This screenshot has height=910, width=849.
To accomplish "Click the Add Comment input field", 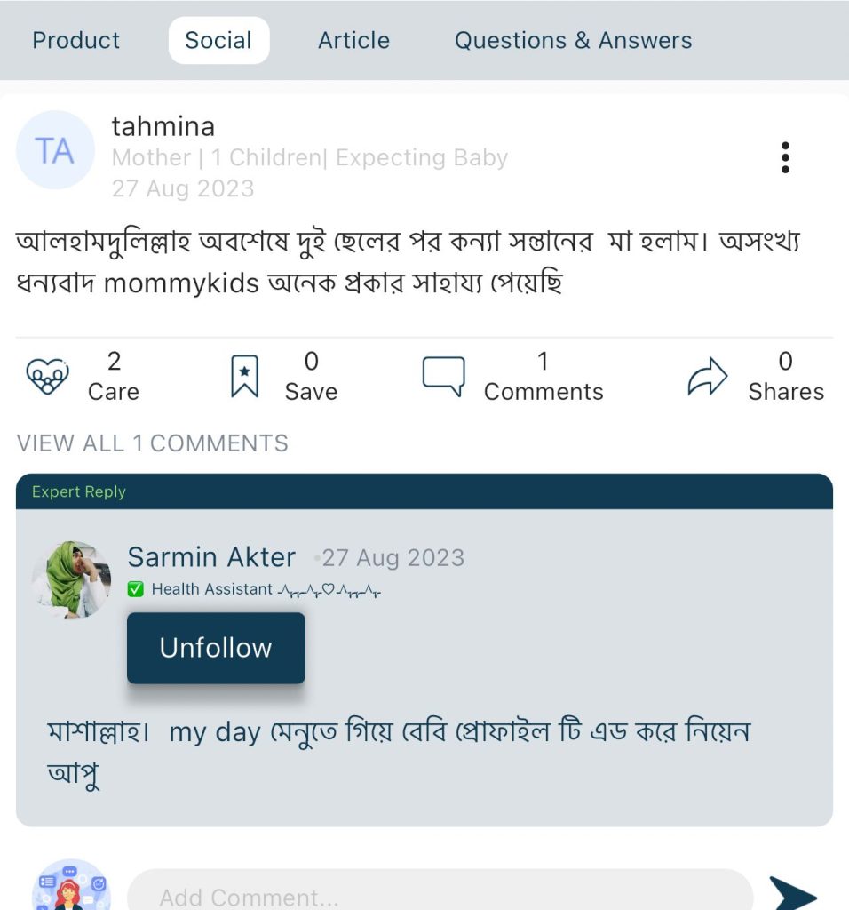I will coord(440,893).
